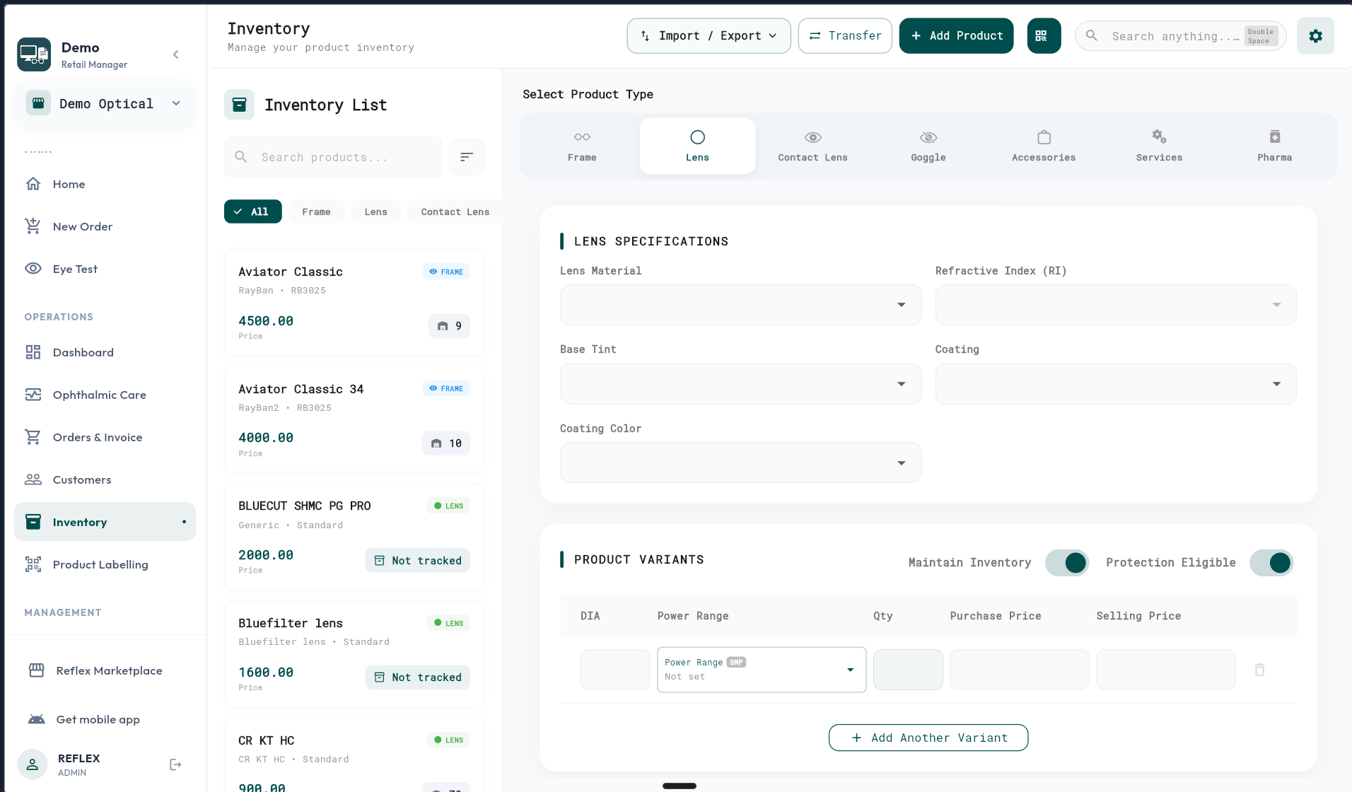Click Aviator Classic 34 stock badge 10
Viewport: 1352px width, 792px height.
[446, 443]
